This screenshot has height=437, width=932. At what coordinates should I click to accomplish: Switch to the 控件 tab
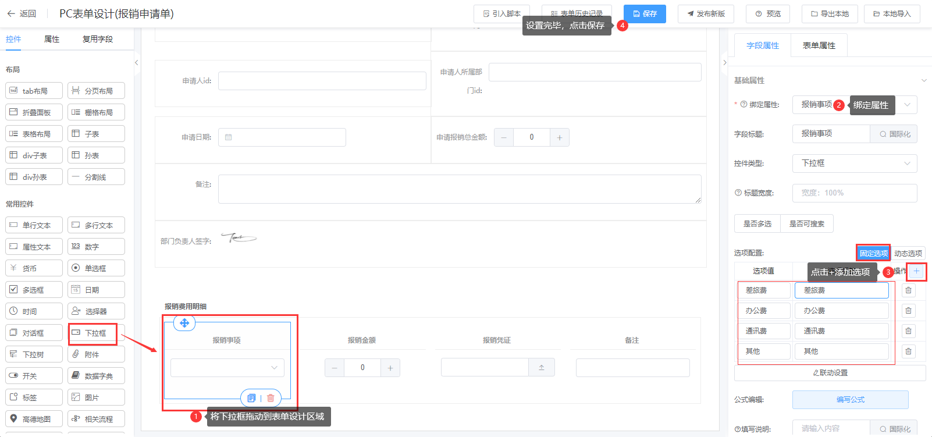[x=13, y=39]
